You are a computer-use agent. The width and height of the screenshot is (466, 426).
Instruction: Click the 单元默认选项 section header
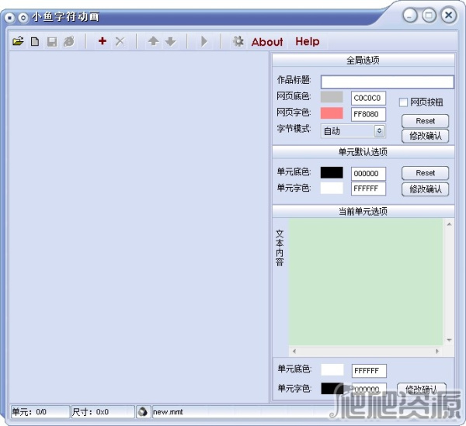[363, 152]
